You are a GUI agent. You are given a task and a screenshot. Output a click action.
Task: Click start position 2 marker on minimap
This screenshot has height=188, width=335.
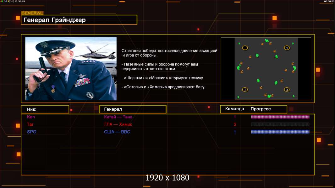245,90
